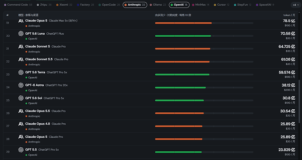Image resolution: width=302 pixels, height=160 pixels.
Task: Click the ChatGPT Plus plan label
Action: (55, 34)
